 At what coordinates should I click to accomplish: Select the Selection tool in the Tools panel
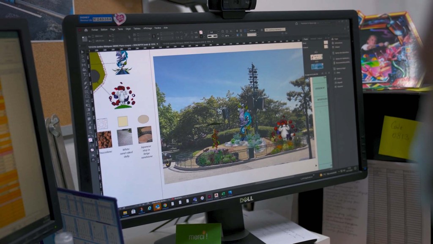coord(83,52)
